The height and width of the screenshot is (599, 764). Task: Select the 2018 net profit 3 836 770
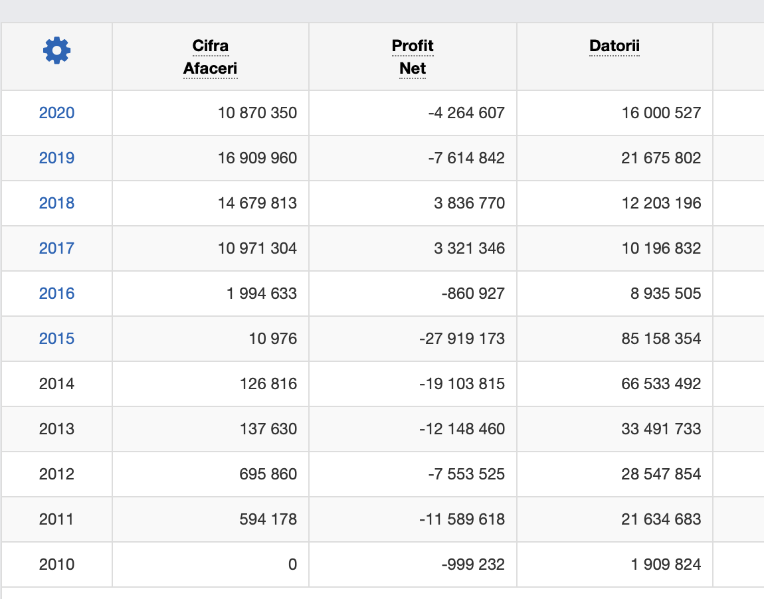point(469,203)
